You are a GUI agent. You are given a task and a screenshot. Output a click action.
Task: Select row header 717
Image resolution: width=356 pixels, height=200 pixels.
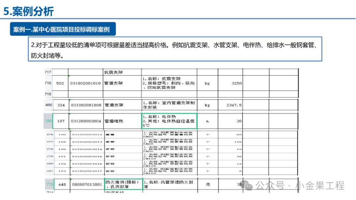pos(48,72)
